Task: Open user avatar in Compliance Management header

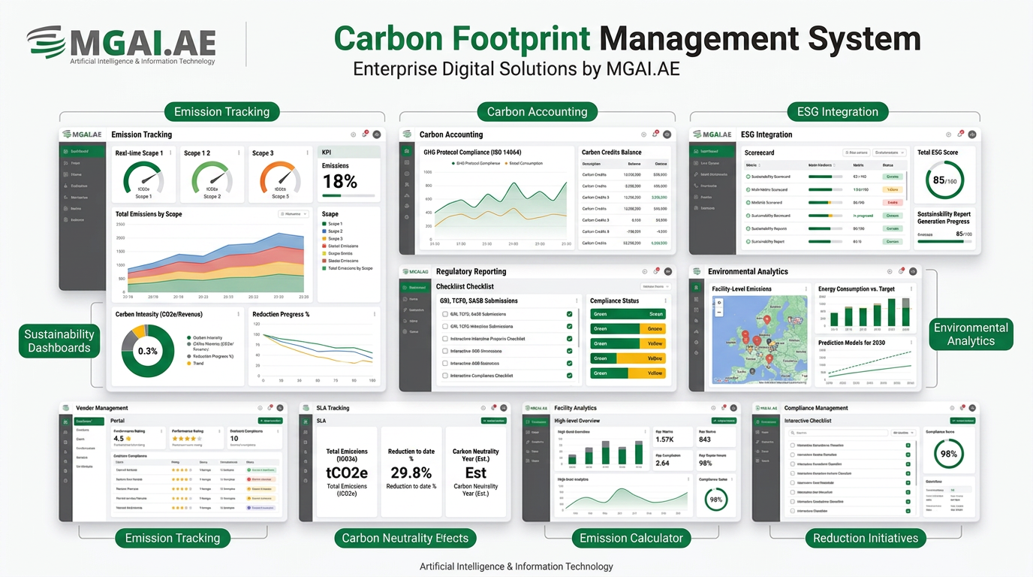Action: (x=972, y=408)
